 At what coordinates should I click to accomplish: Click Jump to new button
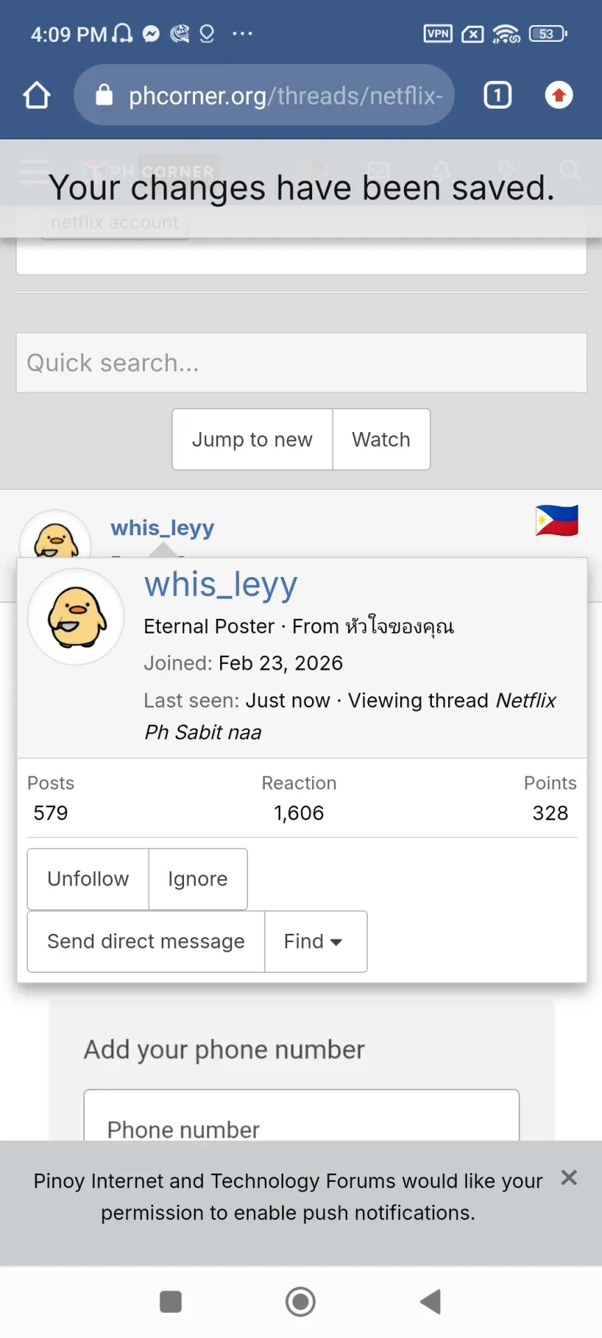pos(252,440)
